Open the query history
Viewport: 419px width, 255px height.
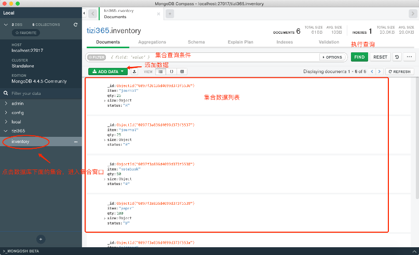click(397, 57)
